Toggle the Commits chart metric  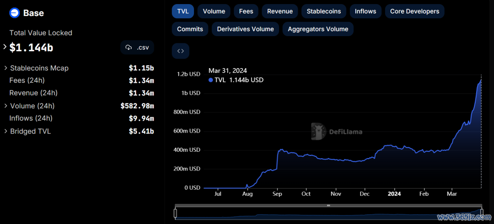[190, 29]
